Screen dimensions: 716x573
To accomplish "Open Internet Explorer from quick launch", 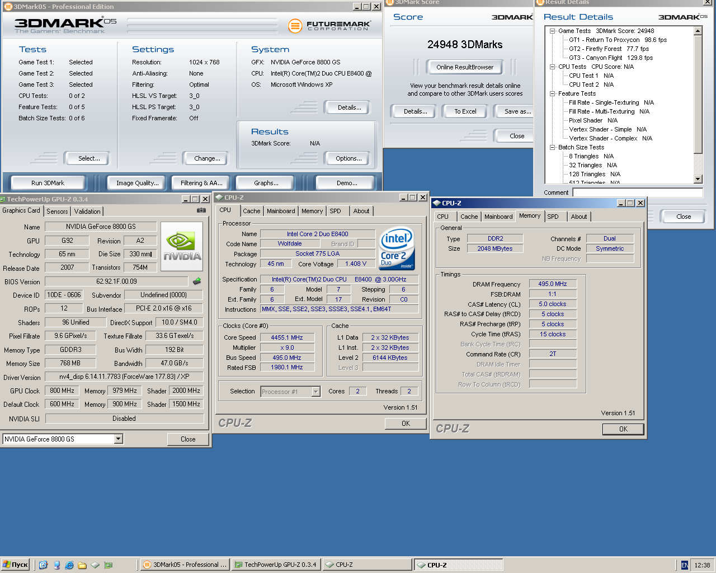I will (x=69, y=565).
